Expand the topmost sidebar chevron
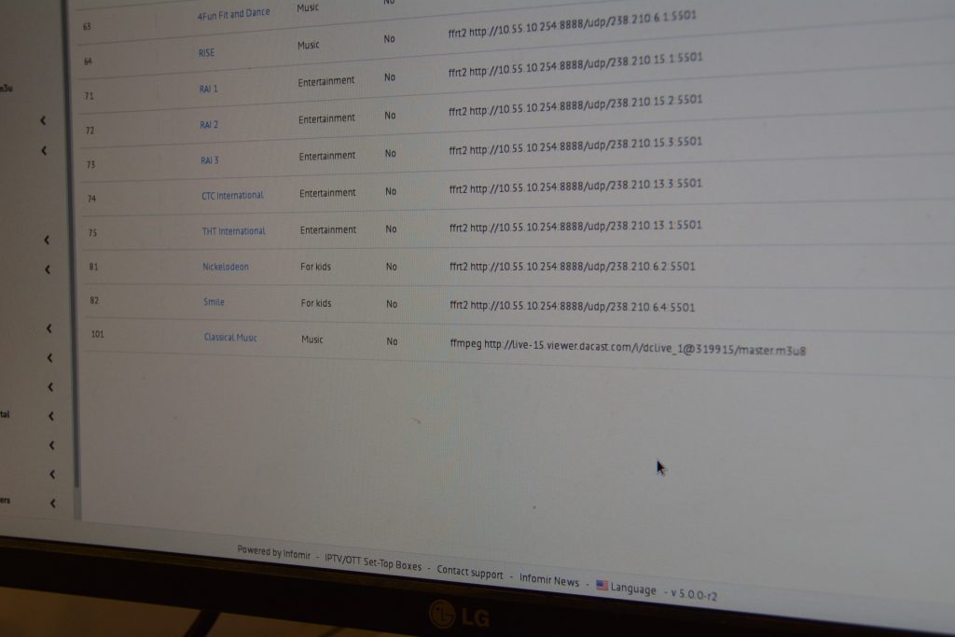 click(x=43, y=120)
